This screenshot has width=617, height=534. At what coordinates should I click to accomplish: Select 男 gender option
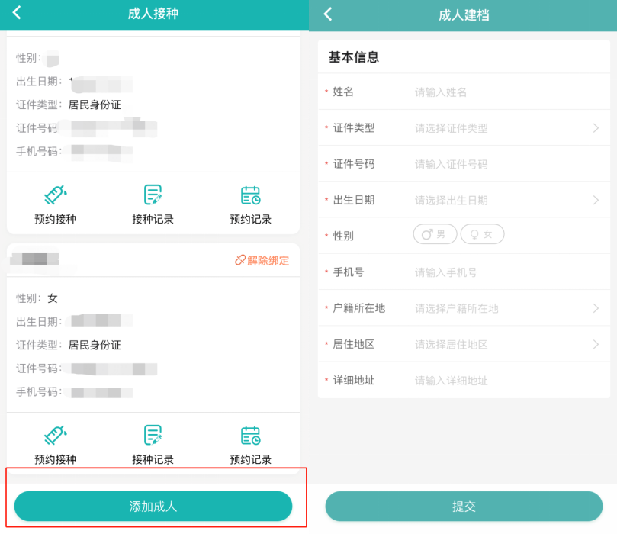pyautogui.click(x=435, y=235)
